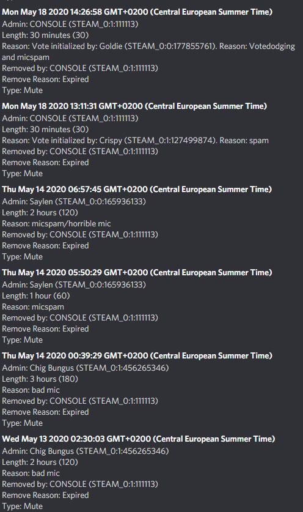The width and height of the screenshot is (303, 512).
Task: Click the first Admin: Saylen line
Action: click(74, 201)
